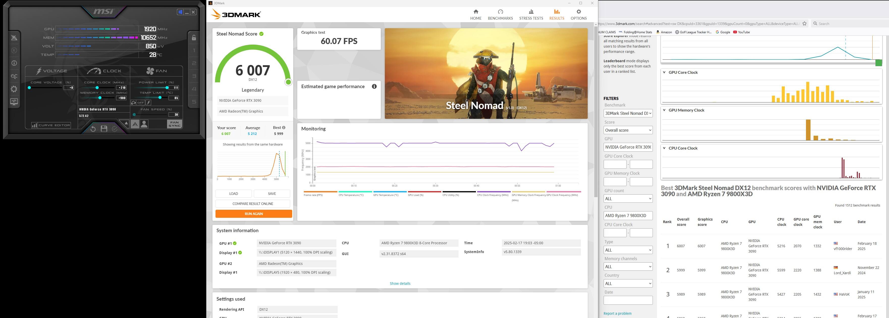The height and width of the screenshot is (318, 889).
Task: Compare result online button
Action: pos(253,204)
